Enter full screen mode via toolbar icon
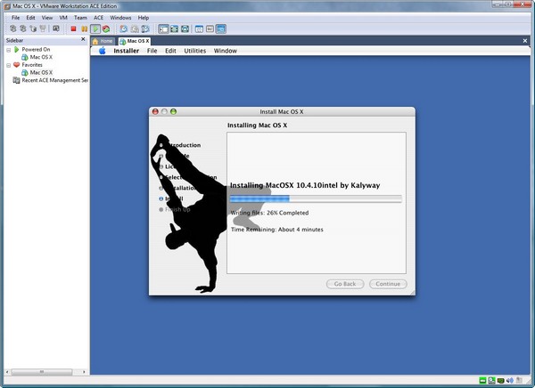The height and width of the screenshot is (388, 535). [x=185, y=29]
